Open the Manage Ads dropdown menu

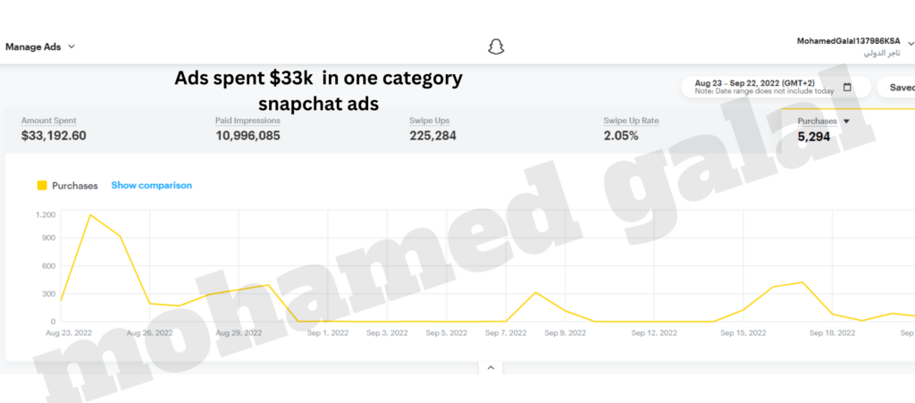tap(40, 46)
